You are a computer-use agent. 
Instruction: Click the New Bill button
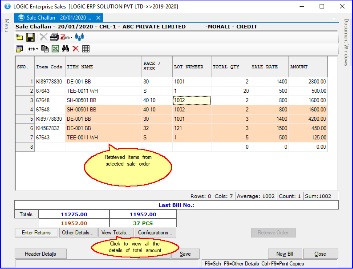[x=285, y=254]
